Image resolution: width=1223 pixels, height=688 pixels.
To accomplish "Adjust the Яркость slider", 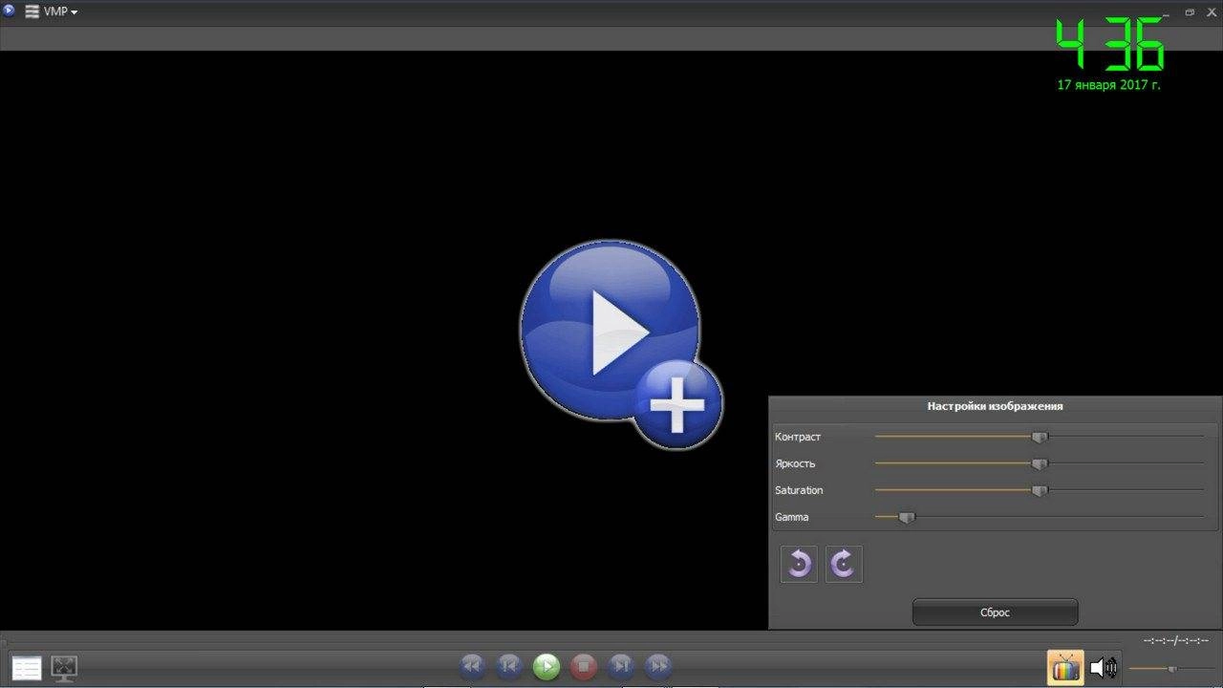I will [x=1039, y=463].
